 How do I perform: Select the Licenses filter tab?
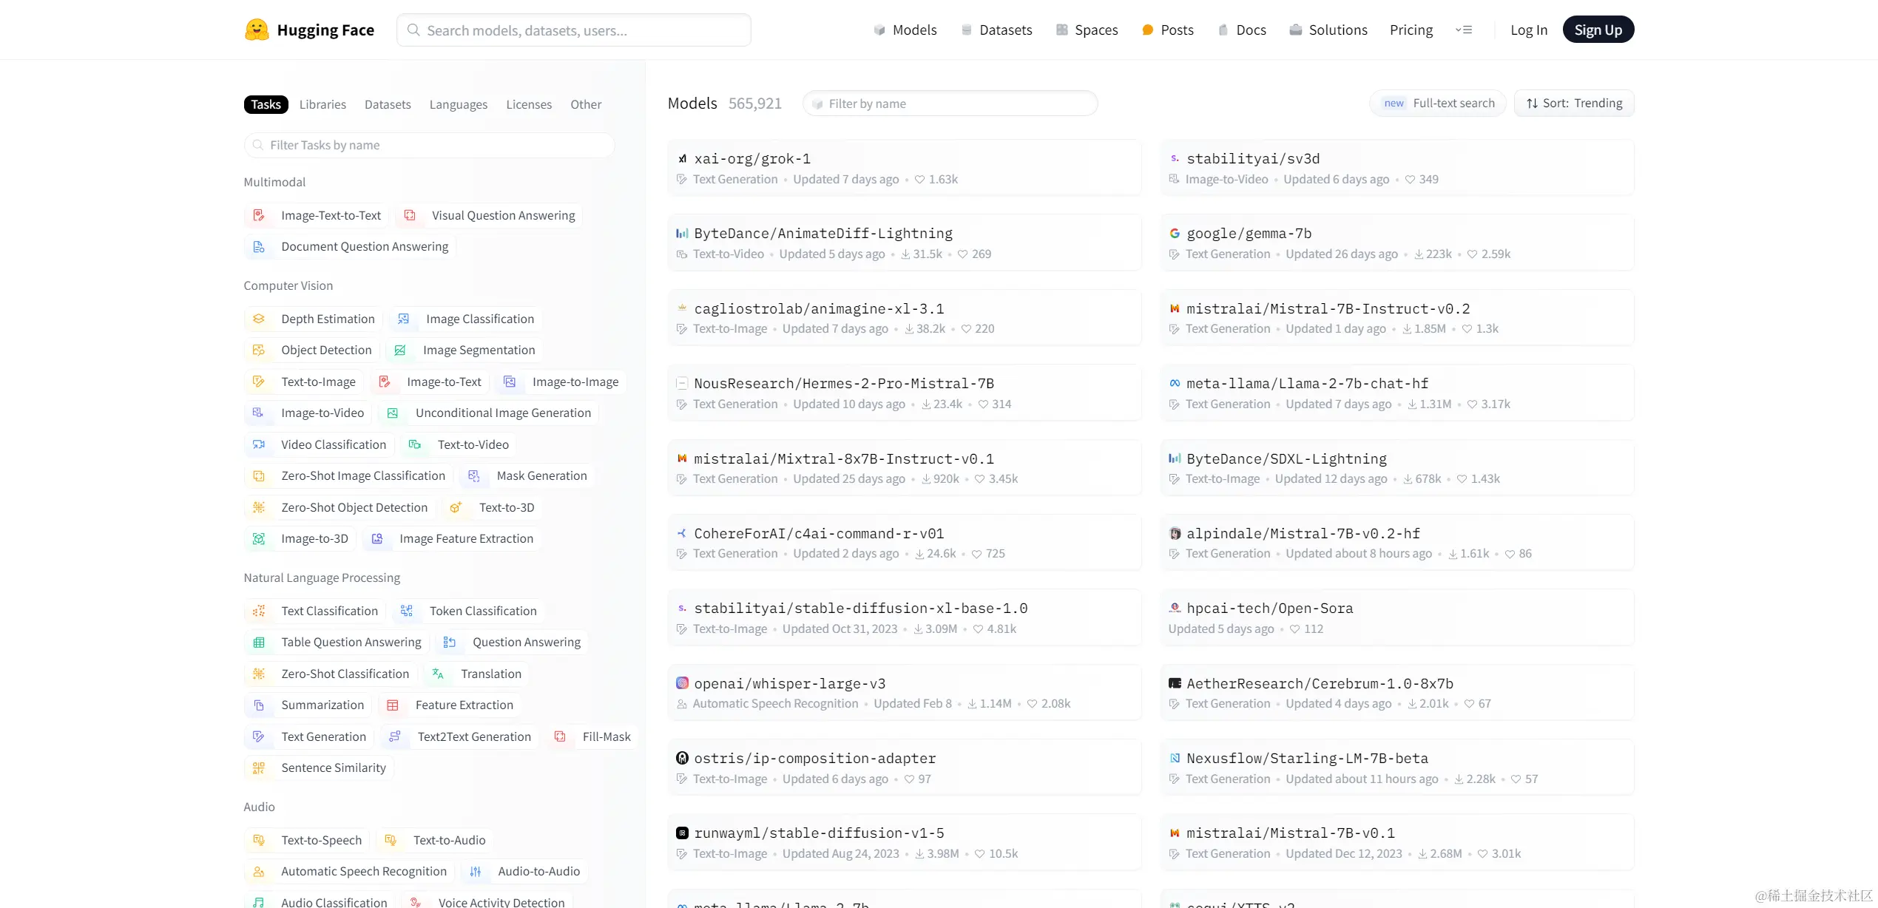click(529, 104)
